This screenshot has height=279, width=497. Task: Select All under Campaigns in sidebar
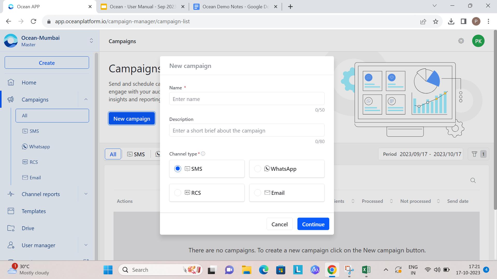tap(52, 115)
